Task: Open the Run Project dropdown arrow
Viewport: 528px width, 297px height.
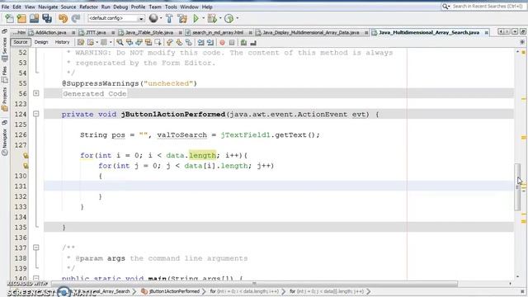Action: tap(203, 18)
